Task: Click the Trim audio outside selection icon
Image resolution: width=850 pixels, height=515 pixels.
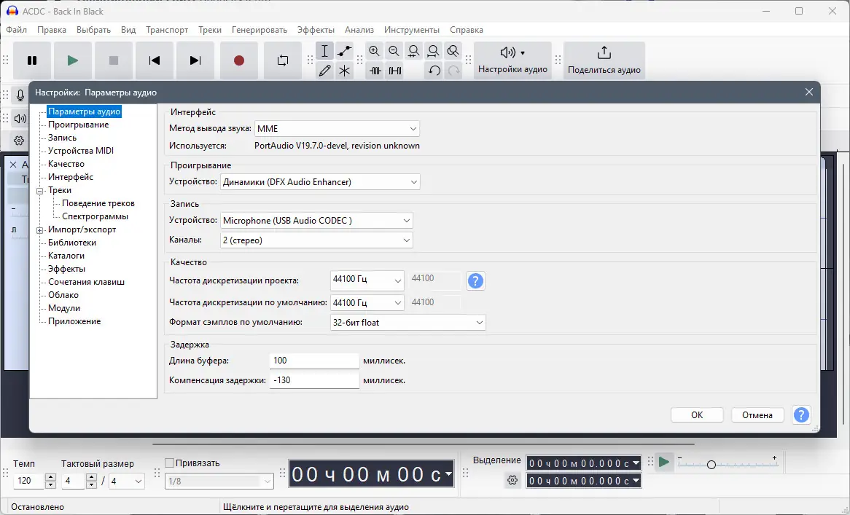Action: [x=374, y=71]
